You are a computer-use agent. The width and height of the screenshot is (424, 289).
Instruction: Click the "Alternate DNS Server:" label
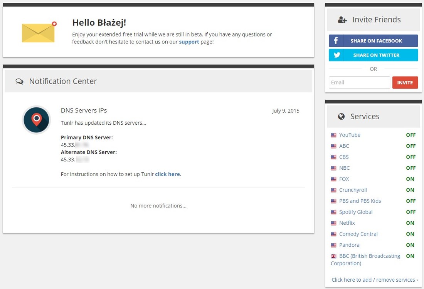point(89,152)
